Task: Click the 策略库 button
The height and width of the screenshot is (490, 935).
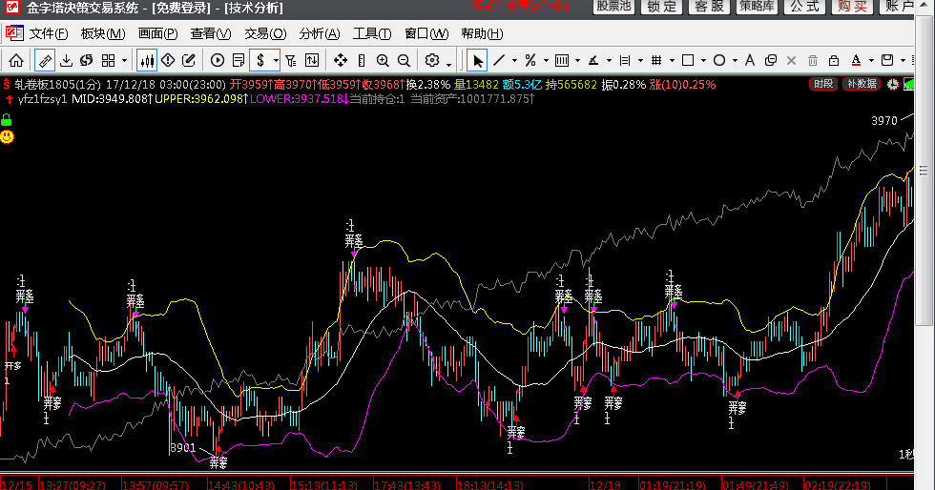Action: (757, 7)
